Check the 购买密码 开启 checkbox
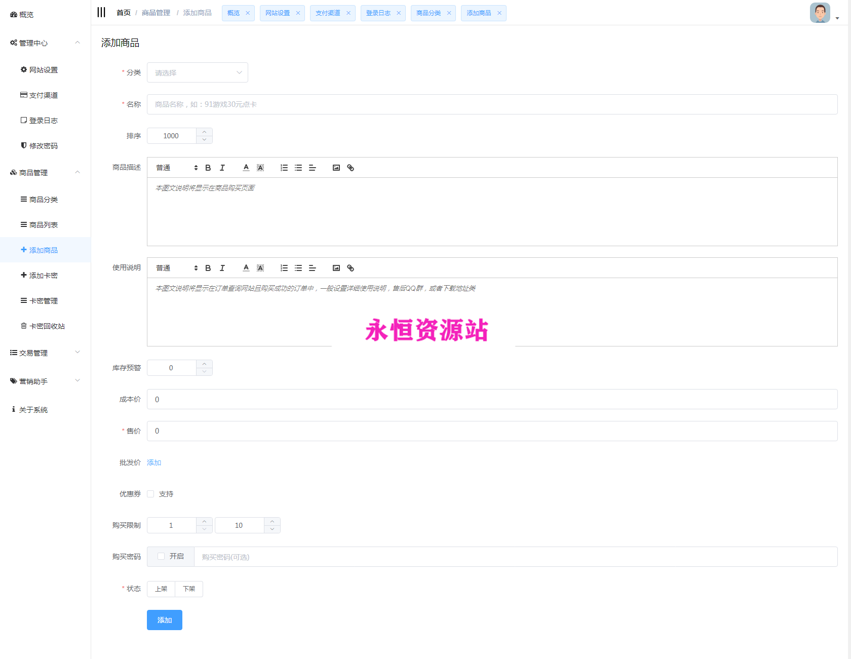 pos(161,556)
